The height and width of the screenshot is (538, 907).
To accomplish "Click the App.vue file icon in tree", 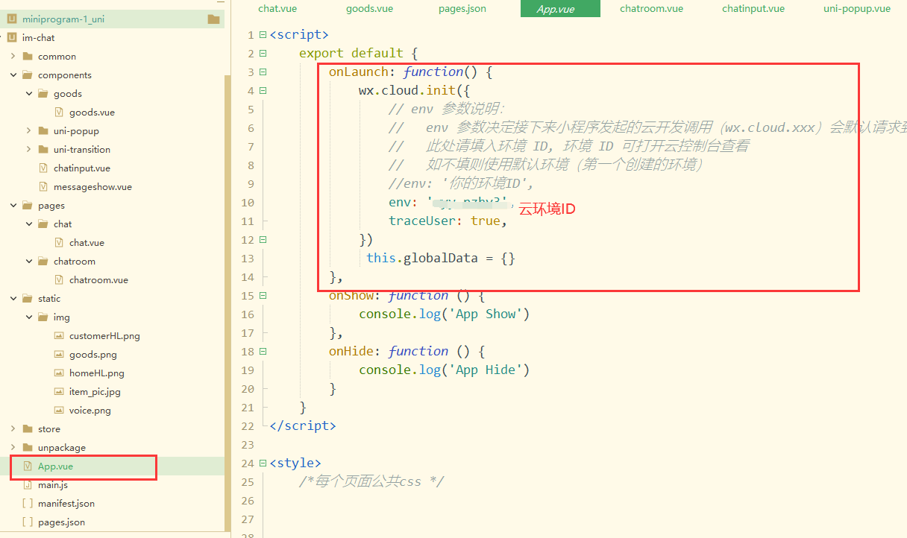I will point(28,466).
